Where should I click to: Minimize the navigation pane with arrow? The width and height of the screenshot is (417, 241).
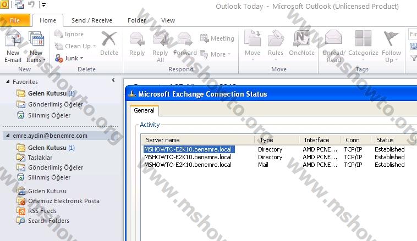click(x=113, y=80)
